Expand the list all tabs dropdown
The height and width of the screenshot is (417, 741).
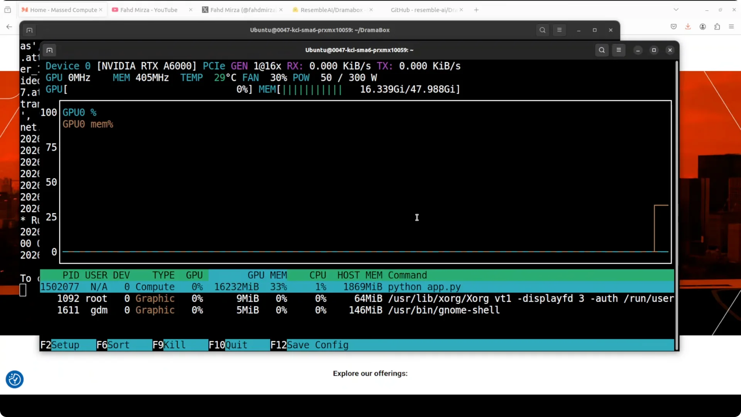(x=676, y=10)
